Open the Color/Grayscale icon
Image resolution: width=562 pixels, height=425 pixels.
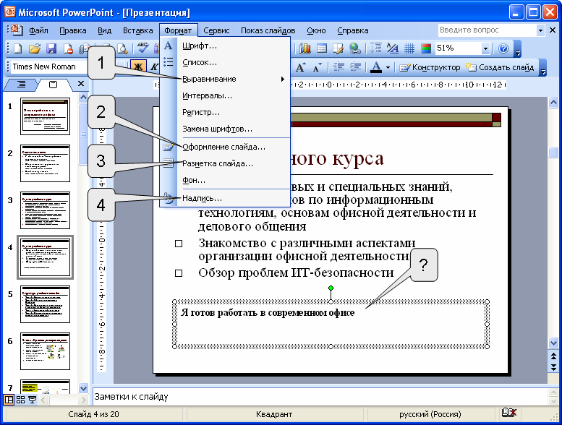[x=426, y=48]
